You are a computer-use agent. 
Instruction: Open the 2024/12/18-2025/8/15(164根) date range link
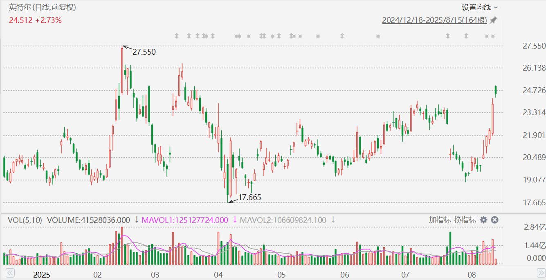click(434, 20)
